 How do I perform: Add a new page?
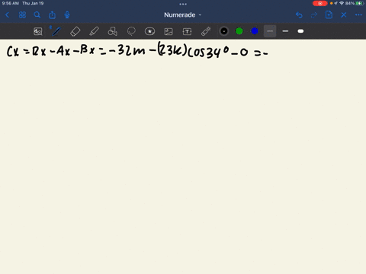pos(329,14)
